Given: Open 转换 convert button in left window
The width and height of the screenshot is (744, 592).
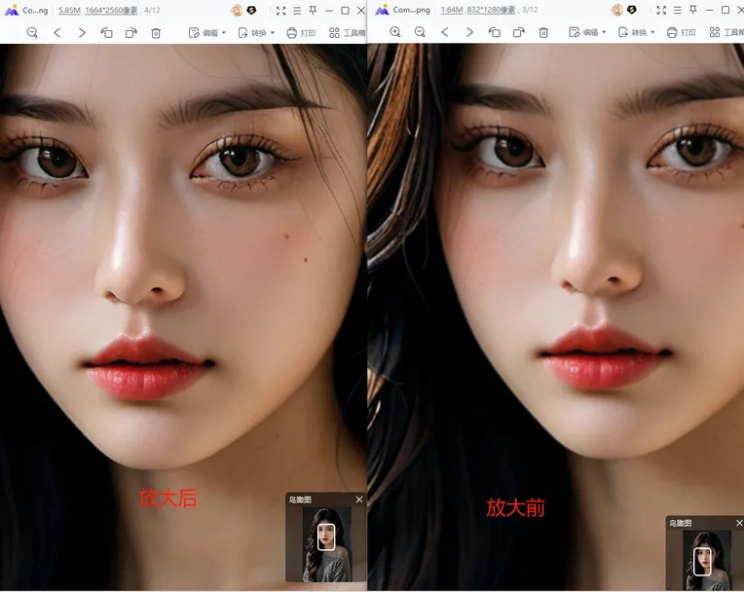Looking at the screenshot, I should tap(252, 33).
